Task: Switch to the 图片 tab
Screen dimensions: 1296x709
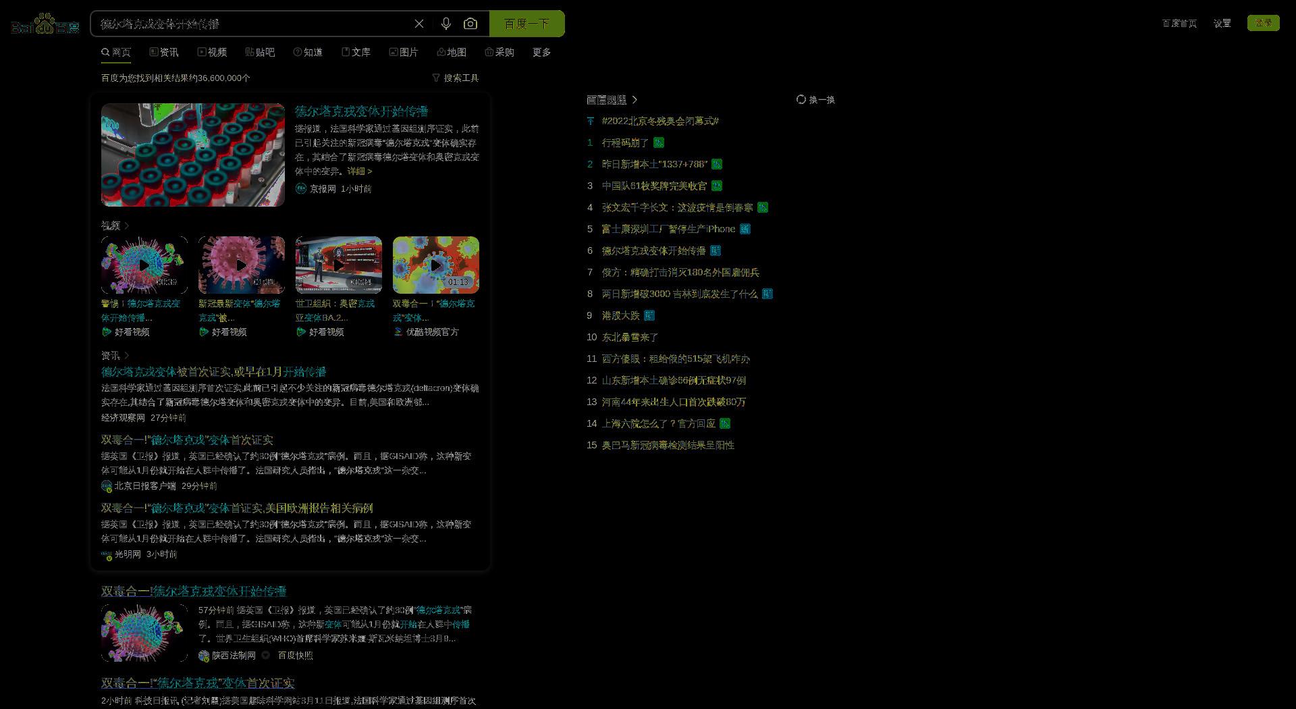Action: point(404,52)
